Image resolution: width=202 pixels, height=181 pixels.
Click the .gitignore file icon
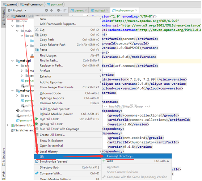pos(18,110)
